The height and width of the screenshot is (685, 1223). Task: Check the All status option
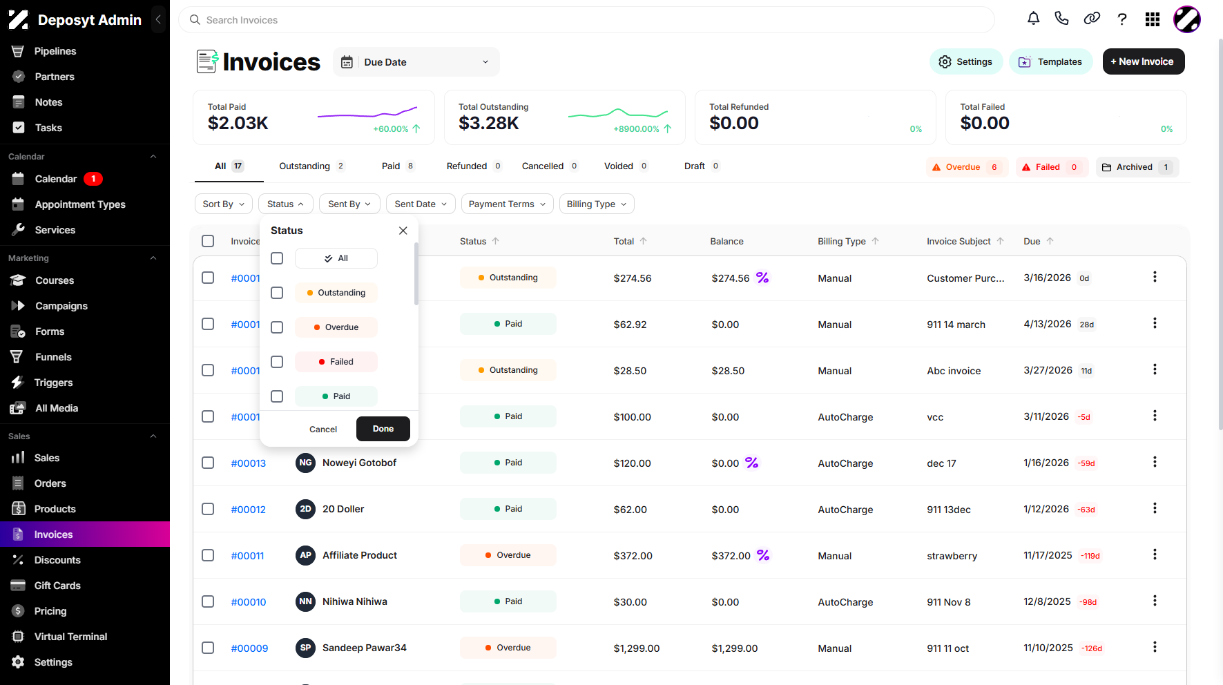pos(277,258)
